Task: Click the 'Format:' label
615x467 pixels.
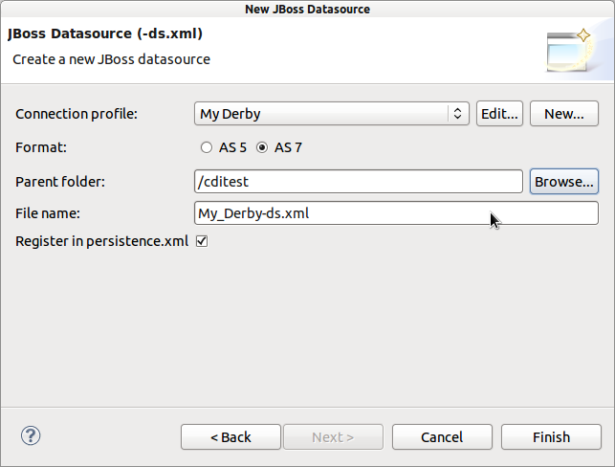Action: 41,147
